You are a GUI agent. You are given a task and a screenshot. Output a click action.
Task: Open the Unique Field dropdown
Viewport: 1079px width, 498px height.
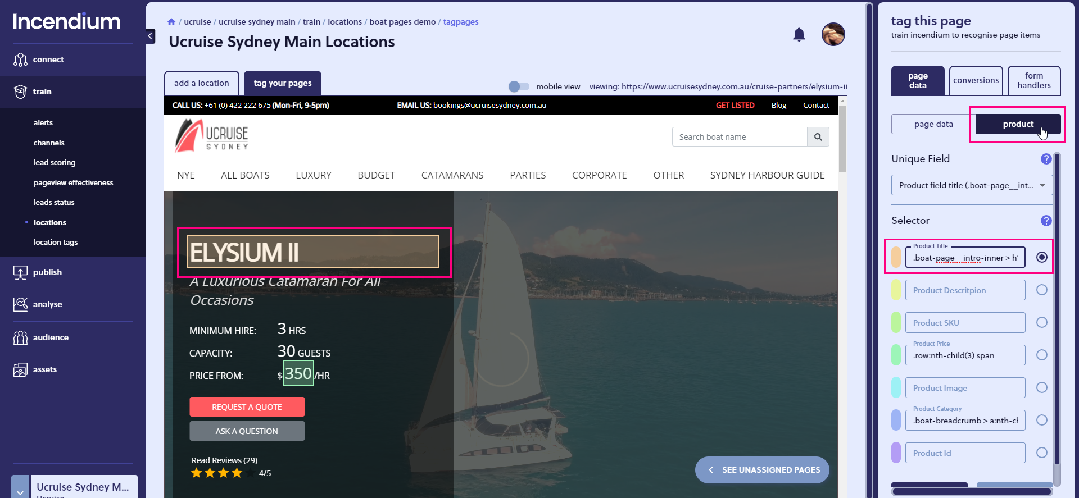[972, 185]
